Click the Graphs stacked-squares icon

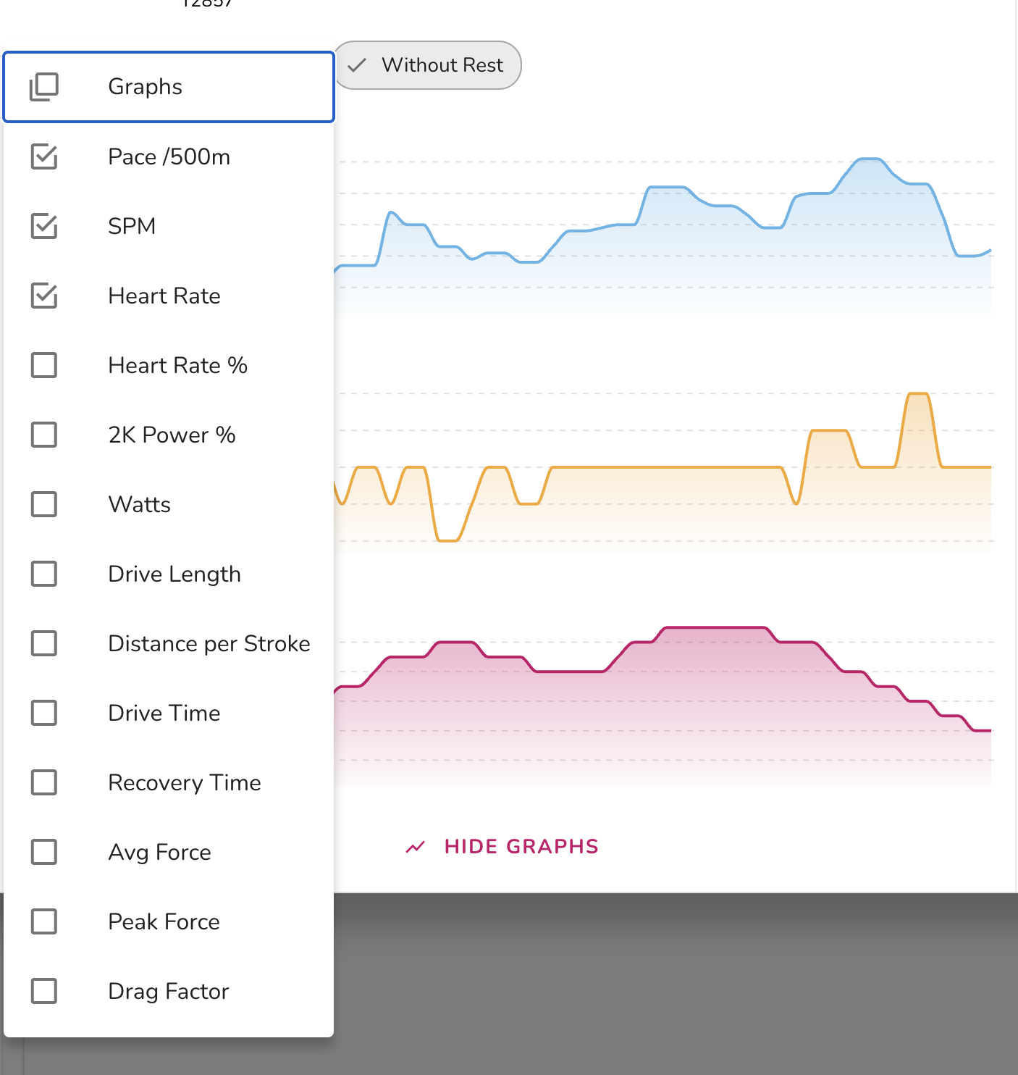(x=43, y=87)
